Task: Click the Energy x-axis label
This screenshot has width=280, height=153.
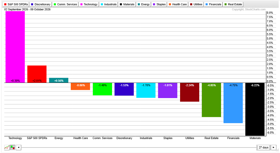Action: click(59, 138)
